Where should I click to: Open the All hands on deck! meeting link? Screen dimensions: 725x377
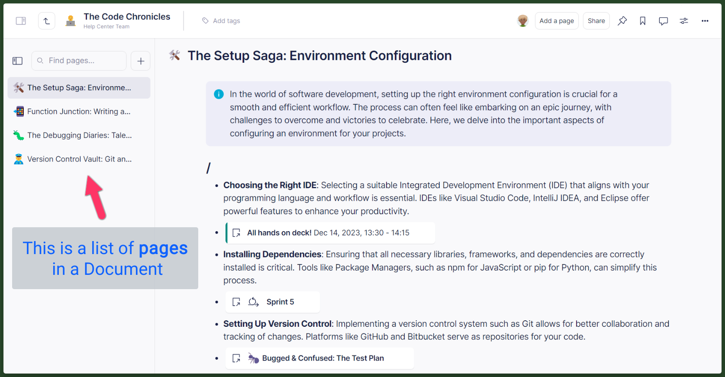(328, 233)
